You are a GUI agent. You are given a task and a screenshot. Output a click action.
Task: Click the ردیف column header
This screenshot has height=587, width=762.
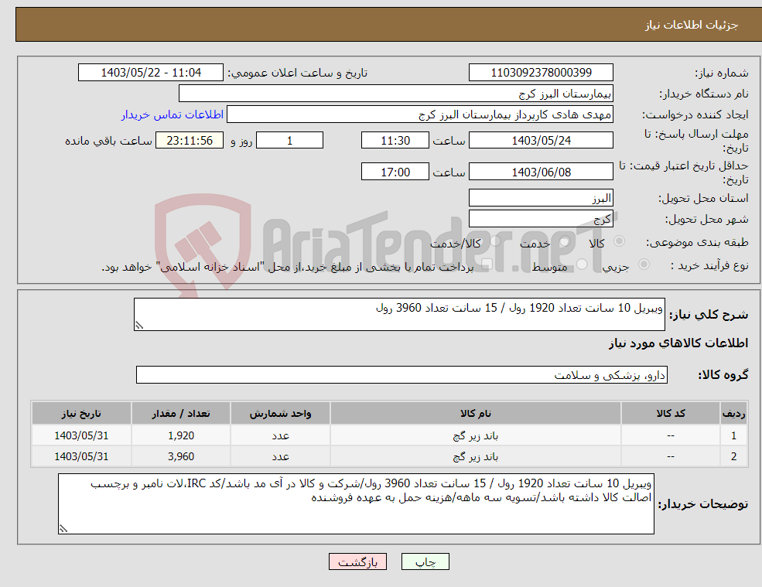pyautogui.click(x=734, y=413)
